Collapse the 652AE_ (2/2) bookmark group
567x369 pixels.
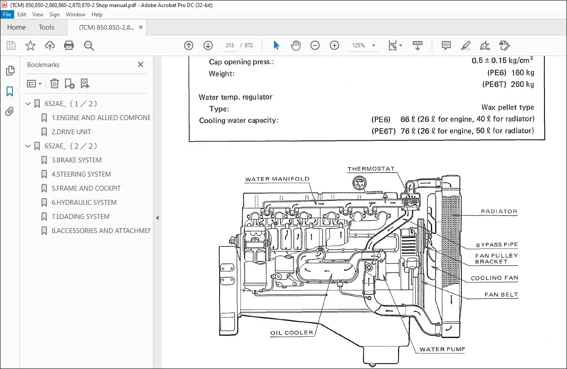28,146
